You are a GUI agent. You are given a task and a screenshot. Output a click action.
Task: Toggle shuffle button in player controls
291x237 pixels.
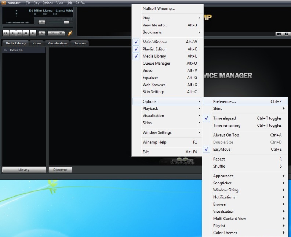pos(52,33)
